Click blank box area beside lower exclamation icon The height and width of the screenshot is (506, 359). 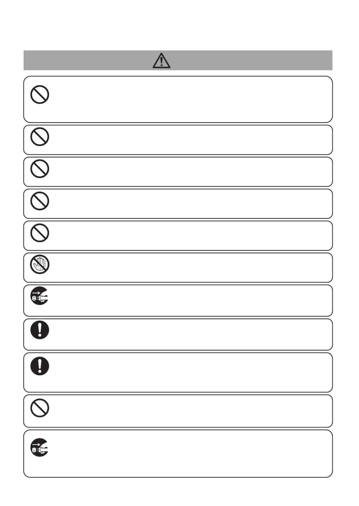coord(190,372)
